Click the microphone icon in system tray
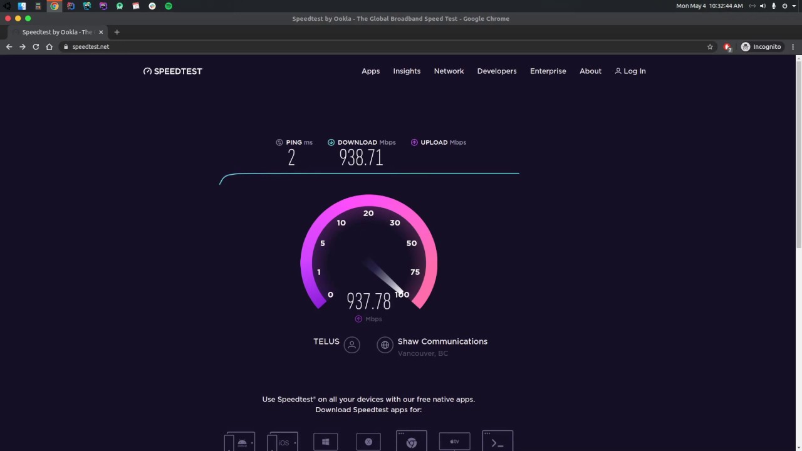 tap(774, 6)
